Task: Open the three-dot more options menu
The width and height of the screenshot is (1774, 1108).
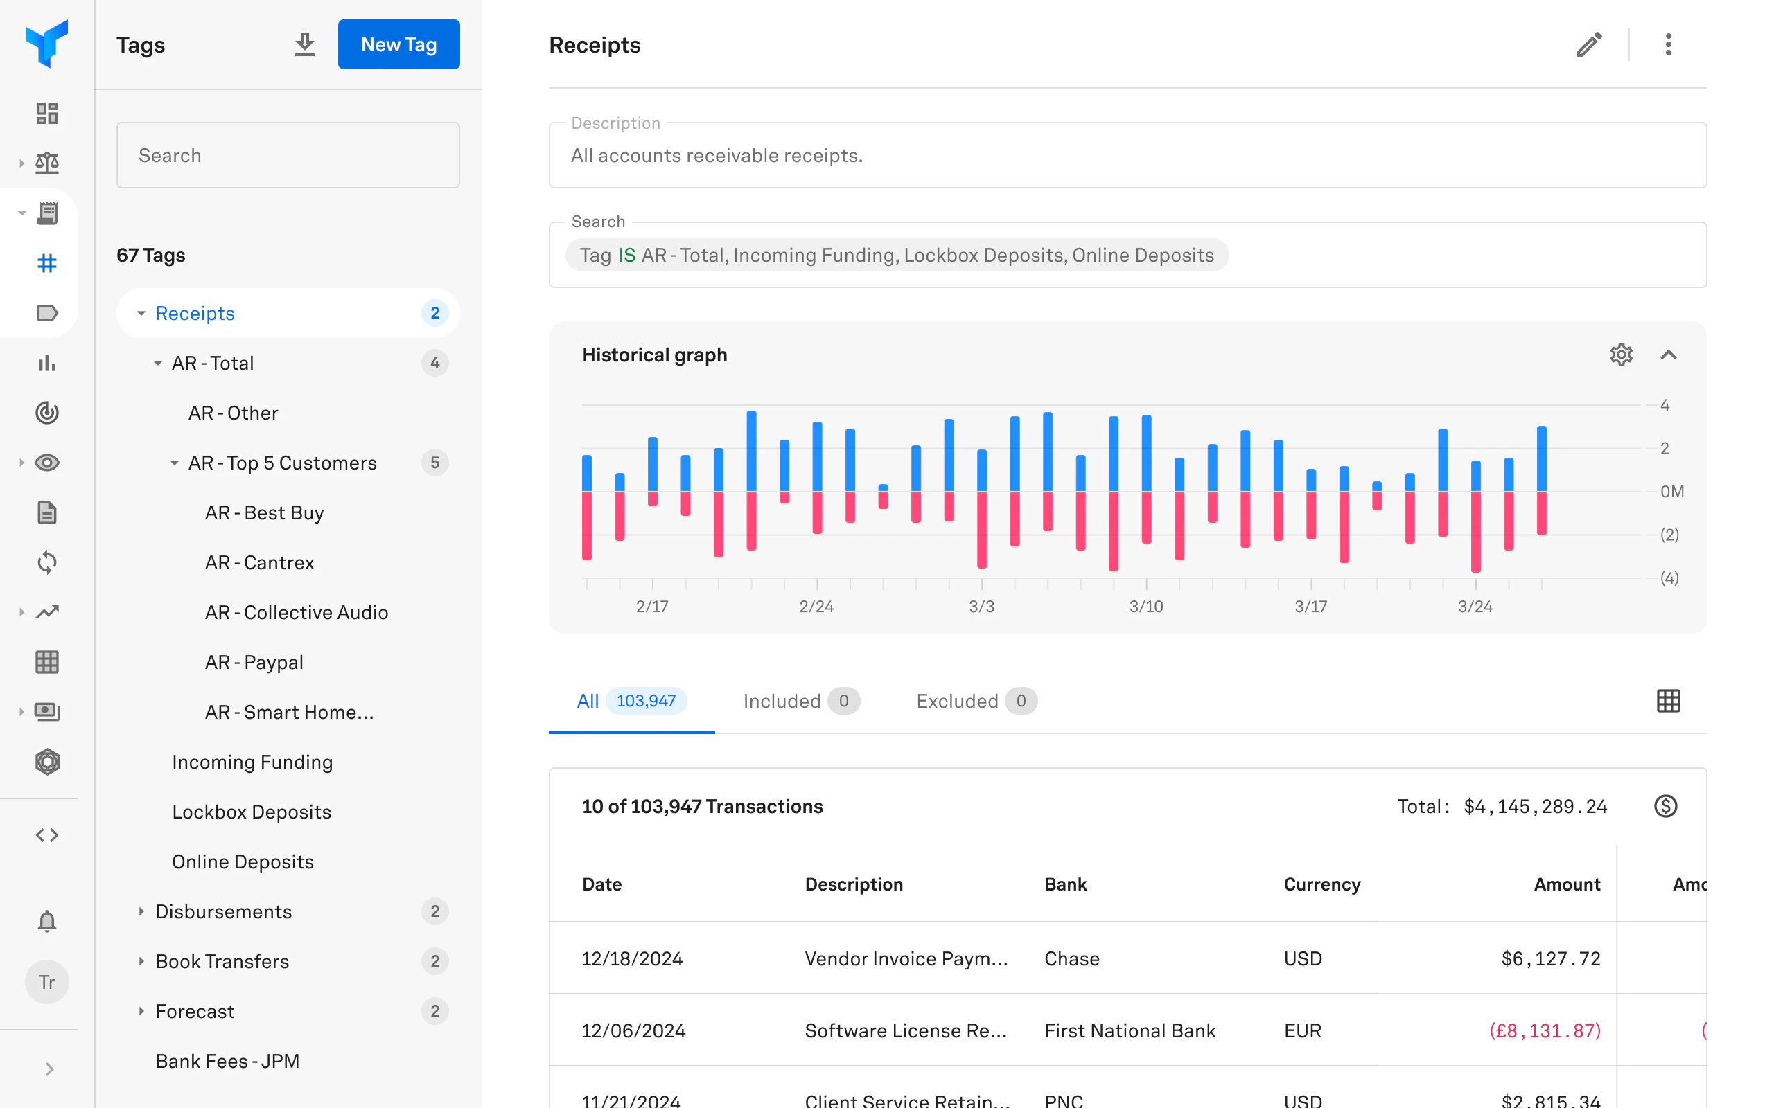Action: coord(1668,45)
